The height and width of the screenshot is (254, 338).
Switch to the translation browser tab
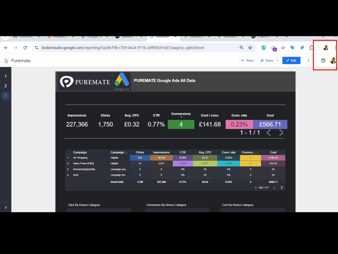point(197,37)
